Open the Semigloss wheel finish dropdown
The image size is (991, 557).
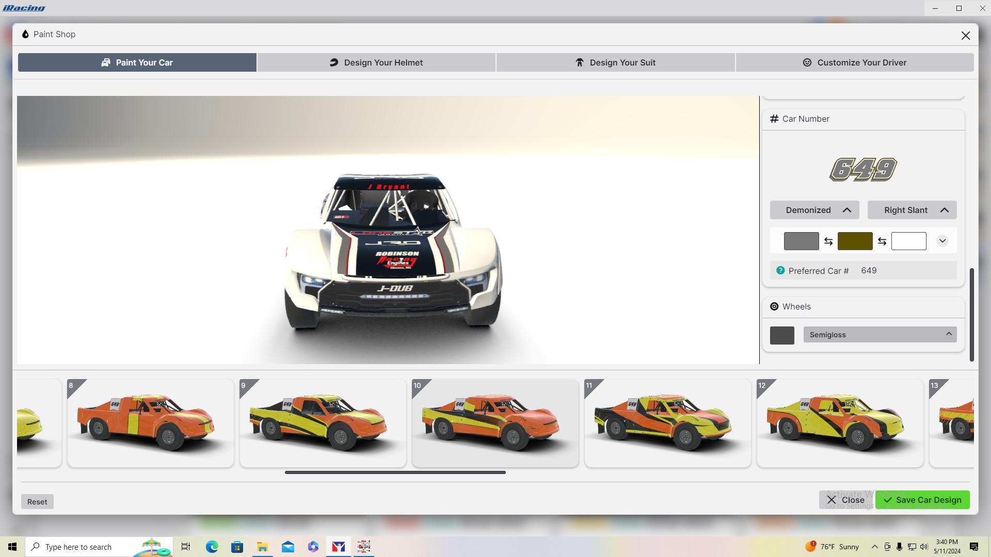880,334
